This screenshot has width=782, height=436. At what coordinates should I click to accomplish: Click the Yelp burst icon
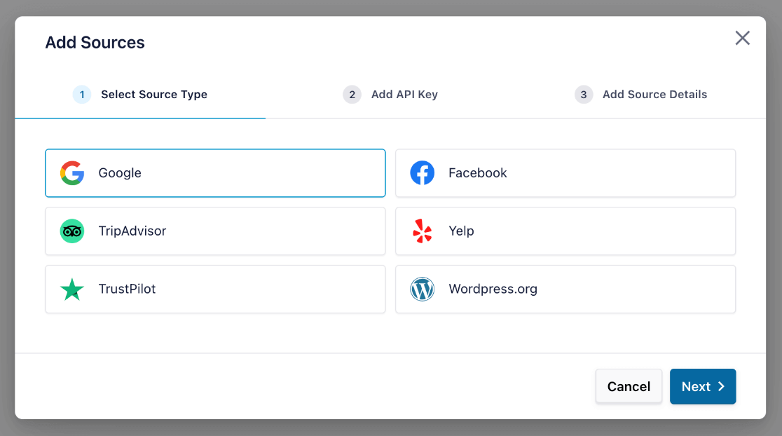coord(422,231)
